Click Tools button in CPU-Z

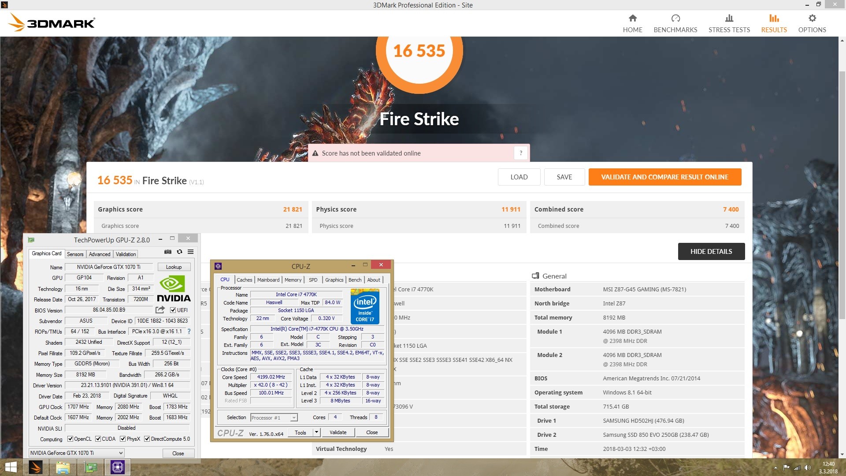point(301,432)
